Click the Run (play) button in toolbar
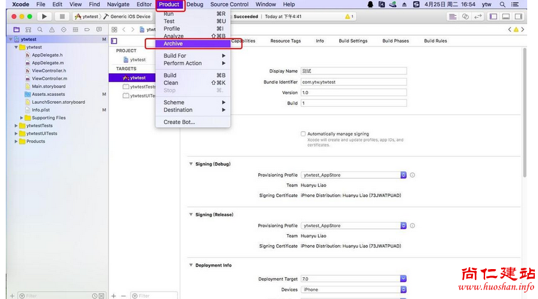This screenshot has width=538, height=299. point(45,17)
